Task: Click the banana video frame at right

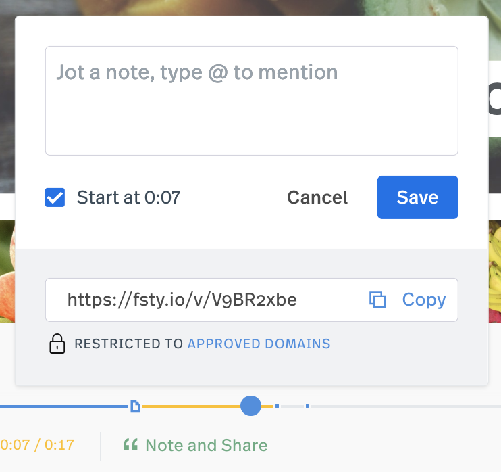Action: [x=495, y=272]
